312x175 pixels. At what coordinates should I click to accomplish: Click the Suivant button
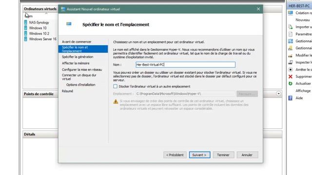click(199, 155)
